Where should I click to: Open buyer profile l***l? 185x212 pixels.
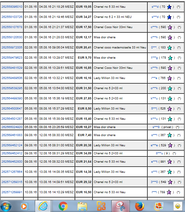click(x=154, y=192)
